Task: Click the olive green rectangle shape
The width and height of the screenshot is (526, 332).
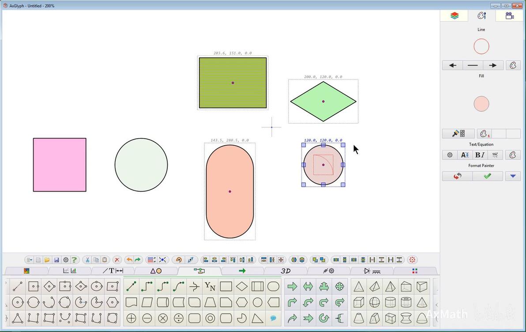Action: point(233,83)
